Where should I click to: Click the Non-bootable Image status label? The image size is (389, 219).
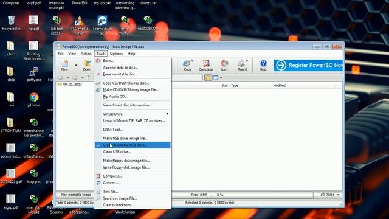(x=76, y=195)
